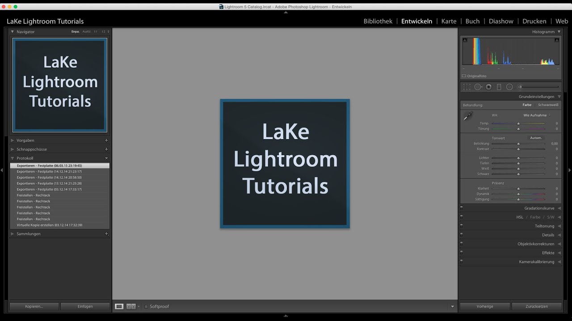
Task: Toggle shadow clipping indicator in histogram
Action: (465, 40)
